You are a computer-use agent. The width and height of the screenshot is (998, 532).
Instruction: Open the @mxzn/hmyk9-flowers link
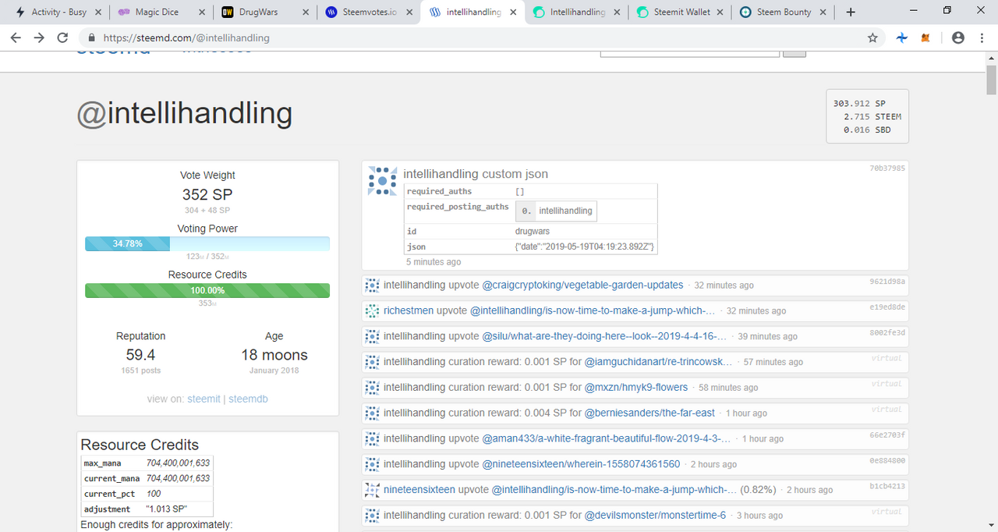coord(636,387)
